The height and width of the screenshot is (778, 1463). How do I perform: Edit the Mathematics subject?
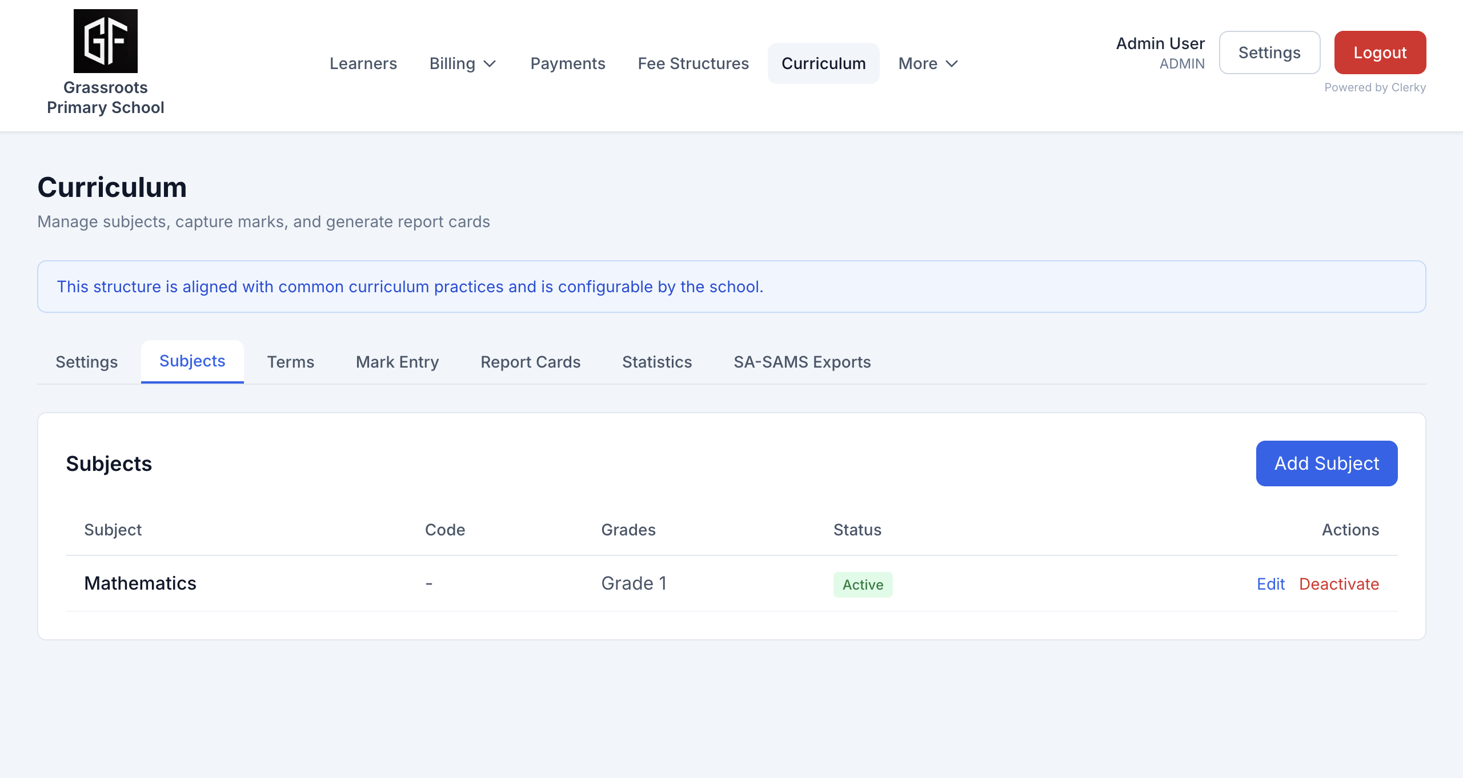(1270, 584)
